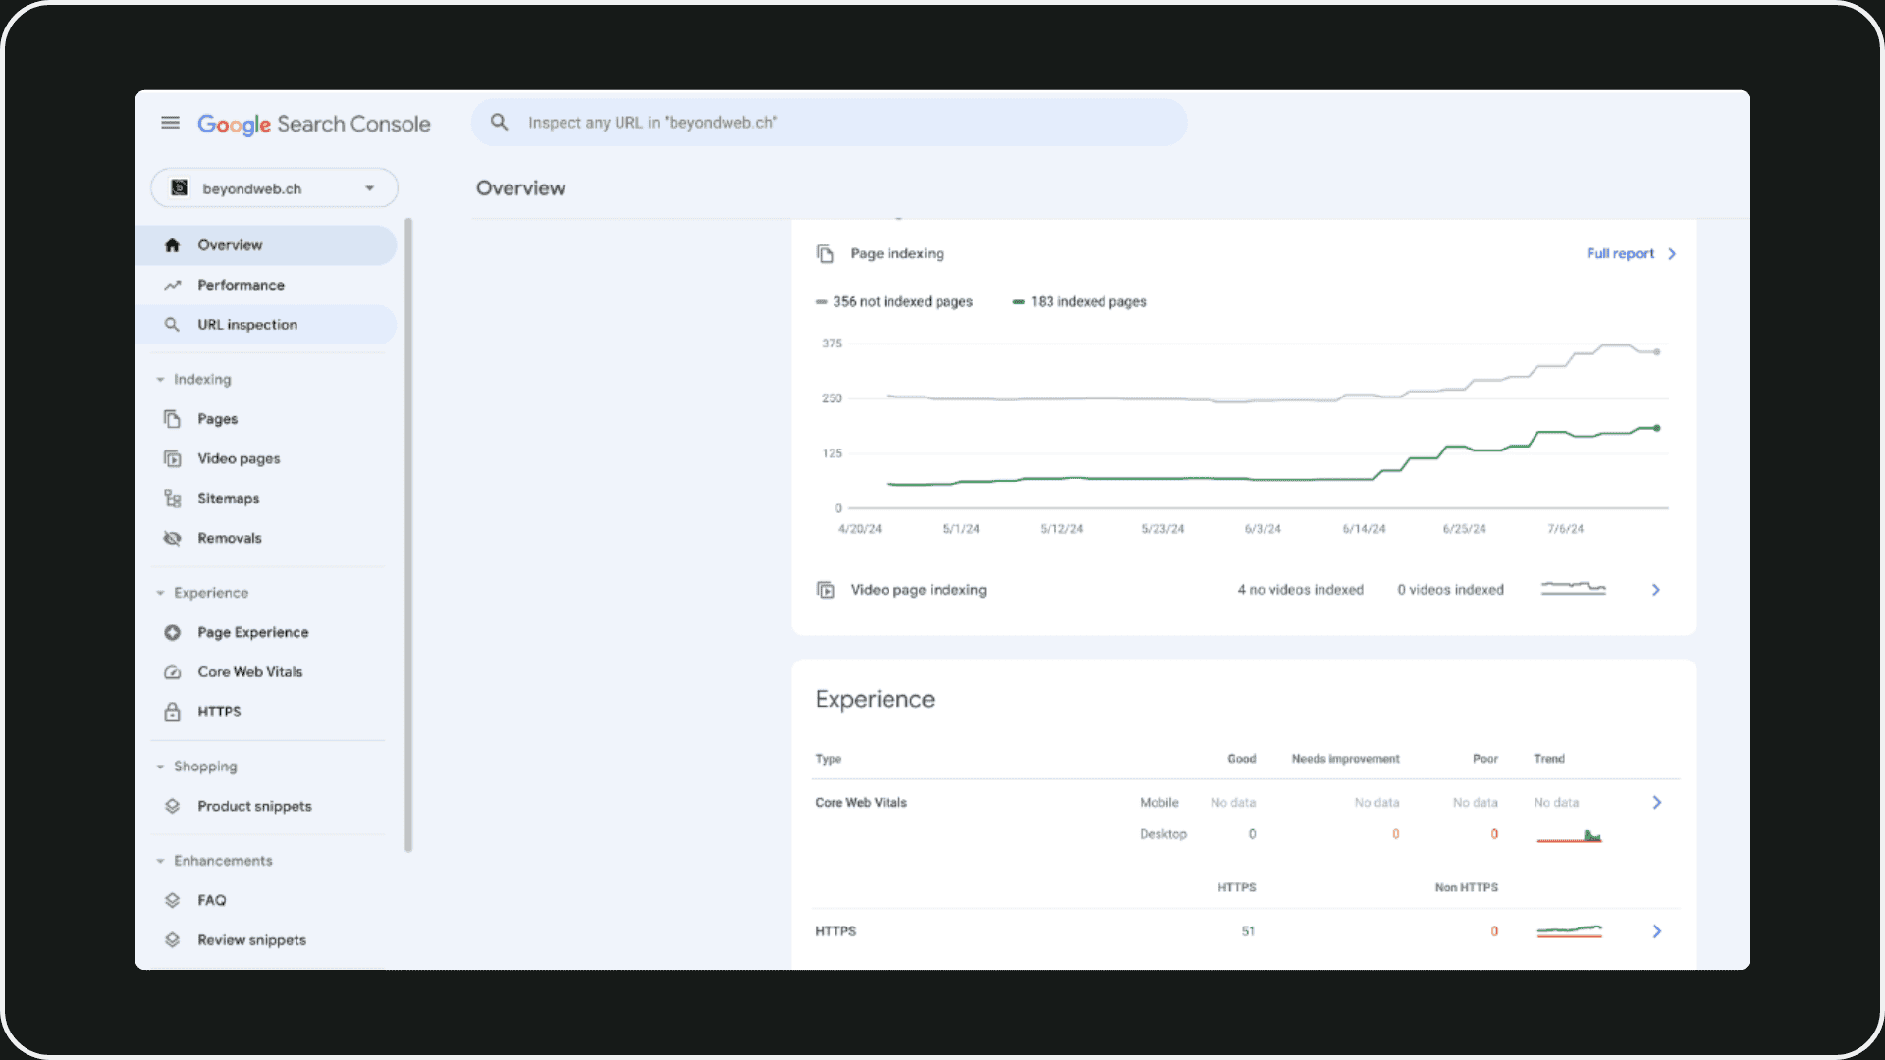The image size is (1885, 1060).
Task: Open the HTTPS experience row
Action: [1246, 931]
